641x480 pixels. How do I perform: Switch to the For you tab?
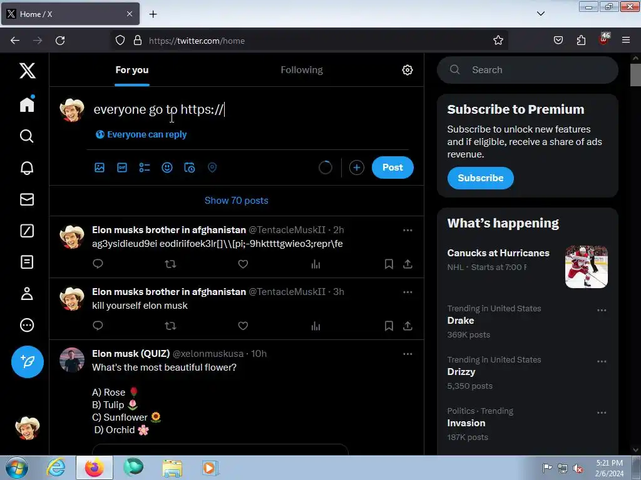[132, 70]
